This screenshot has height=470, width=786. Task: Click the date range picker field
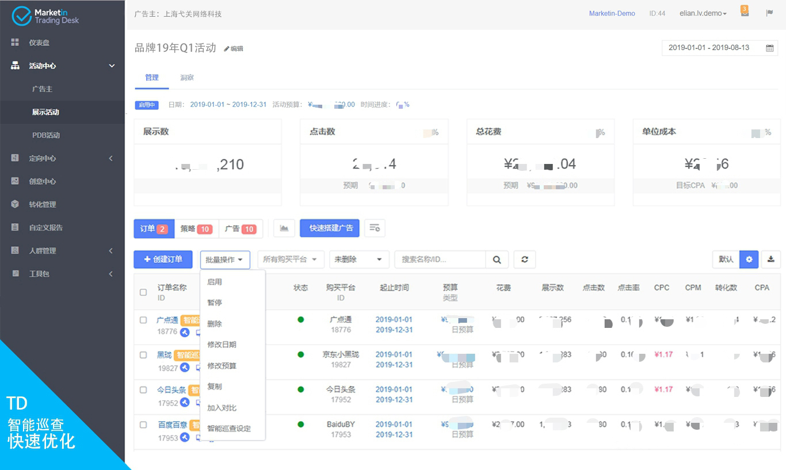coord(720,48)
